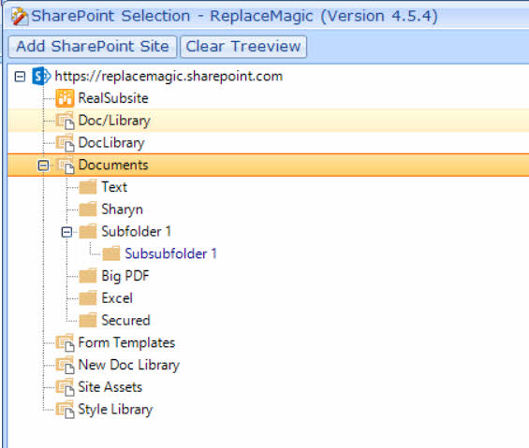
Task: Select the Subsubfolder 1 label
Action: [170, 253]
